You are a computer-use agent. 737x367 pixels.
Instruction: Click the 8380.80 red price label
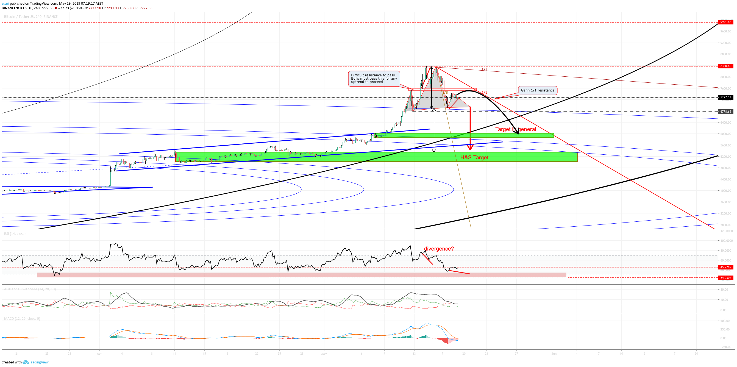725,66
